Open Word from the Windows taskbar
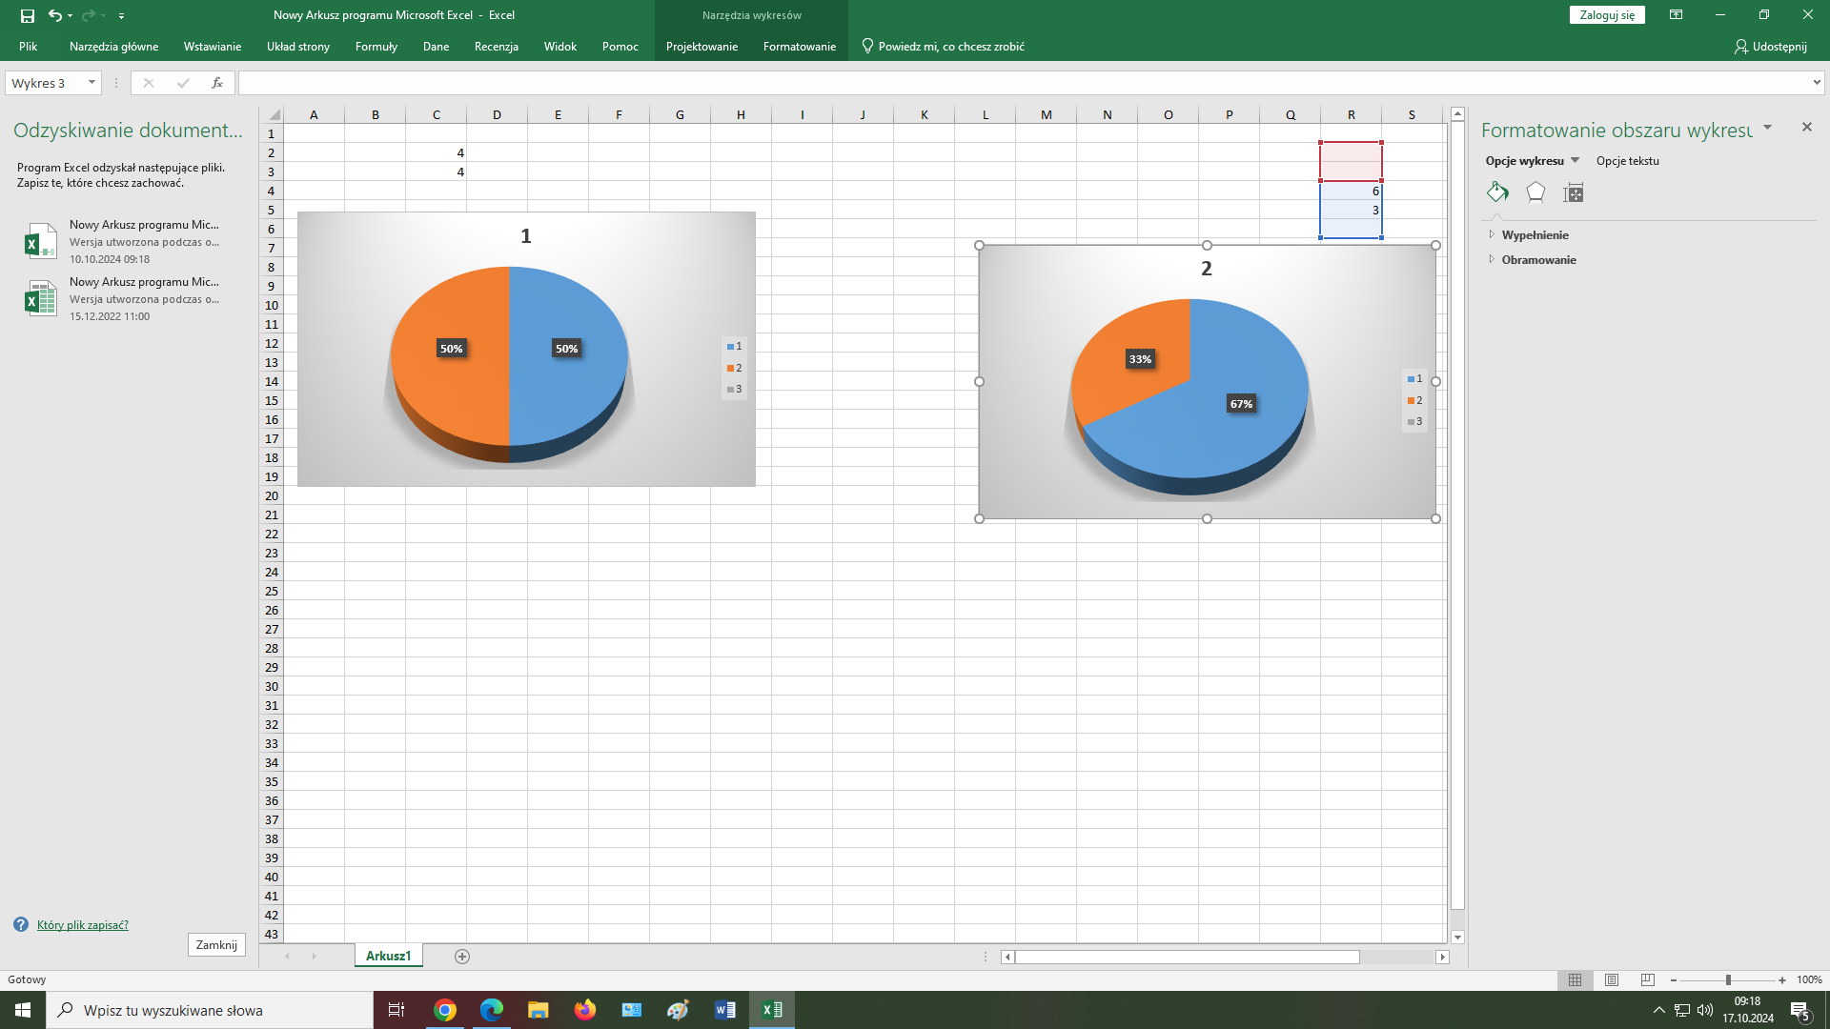Screen dimensions: 1830x1029 point(724,1010)
